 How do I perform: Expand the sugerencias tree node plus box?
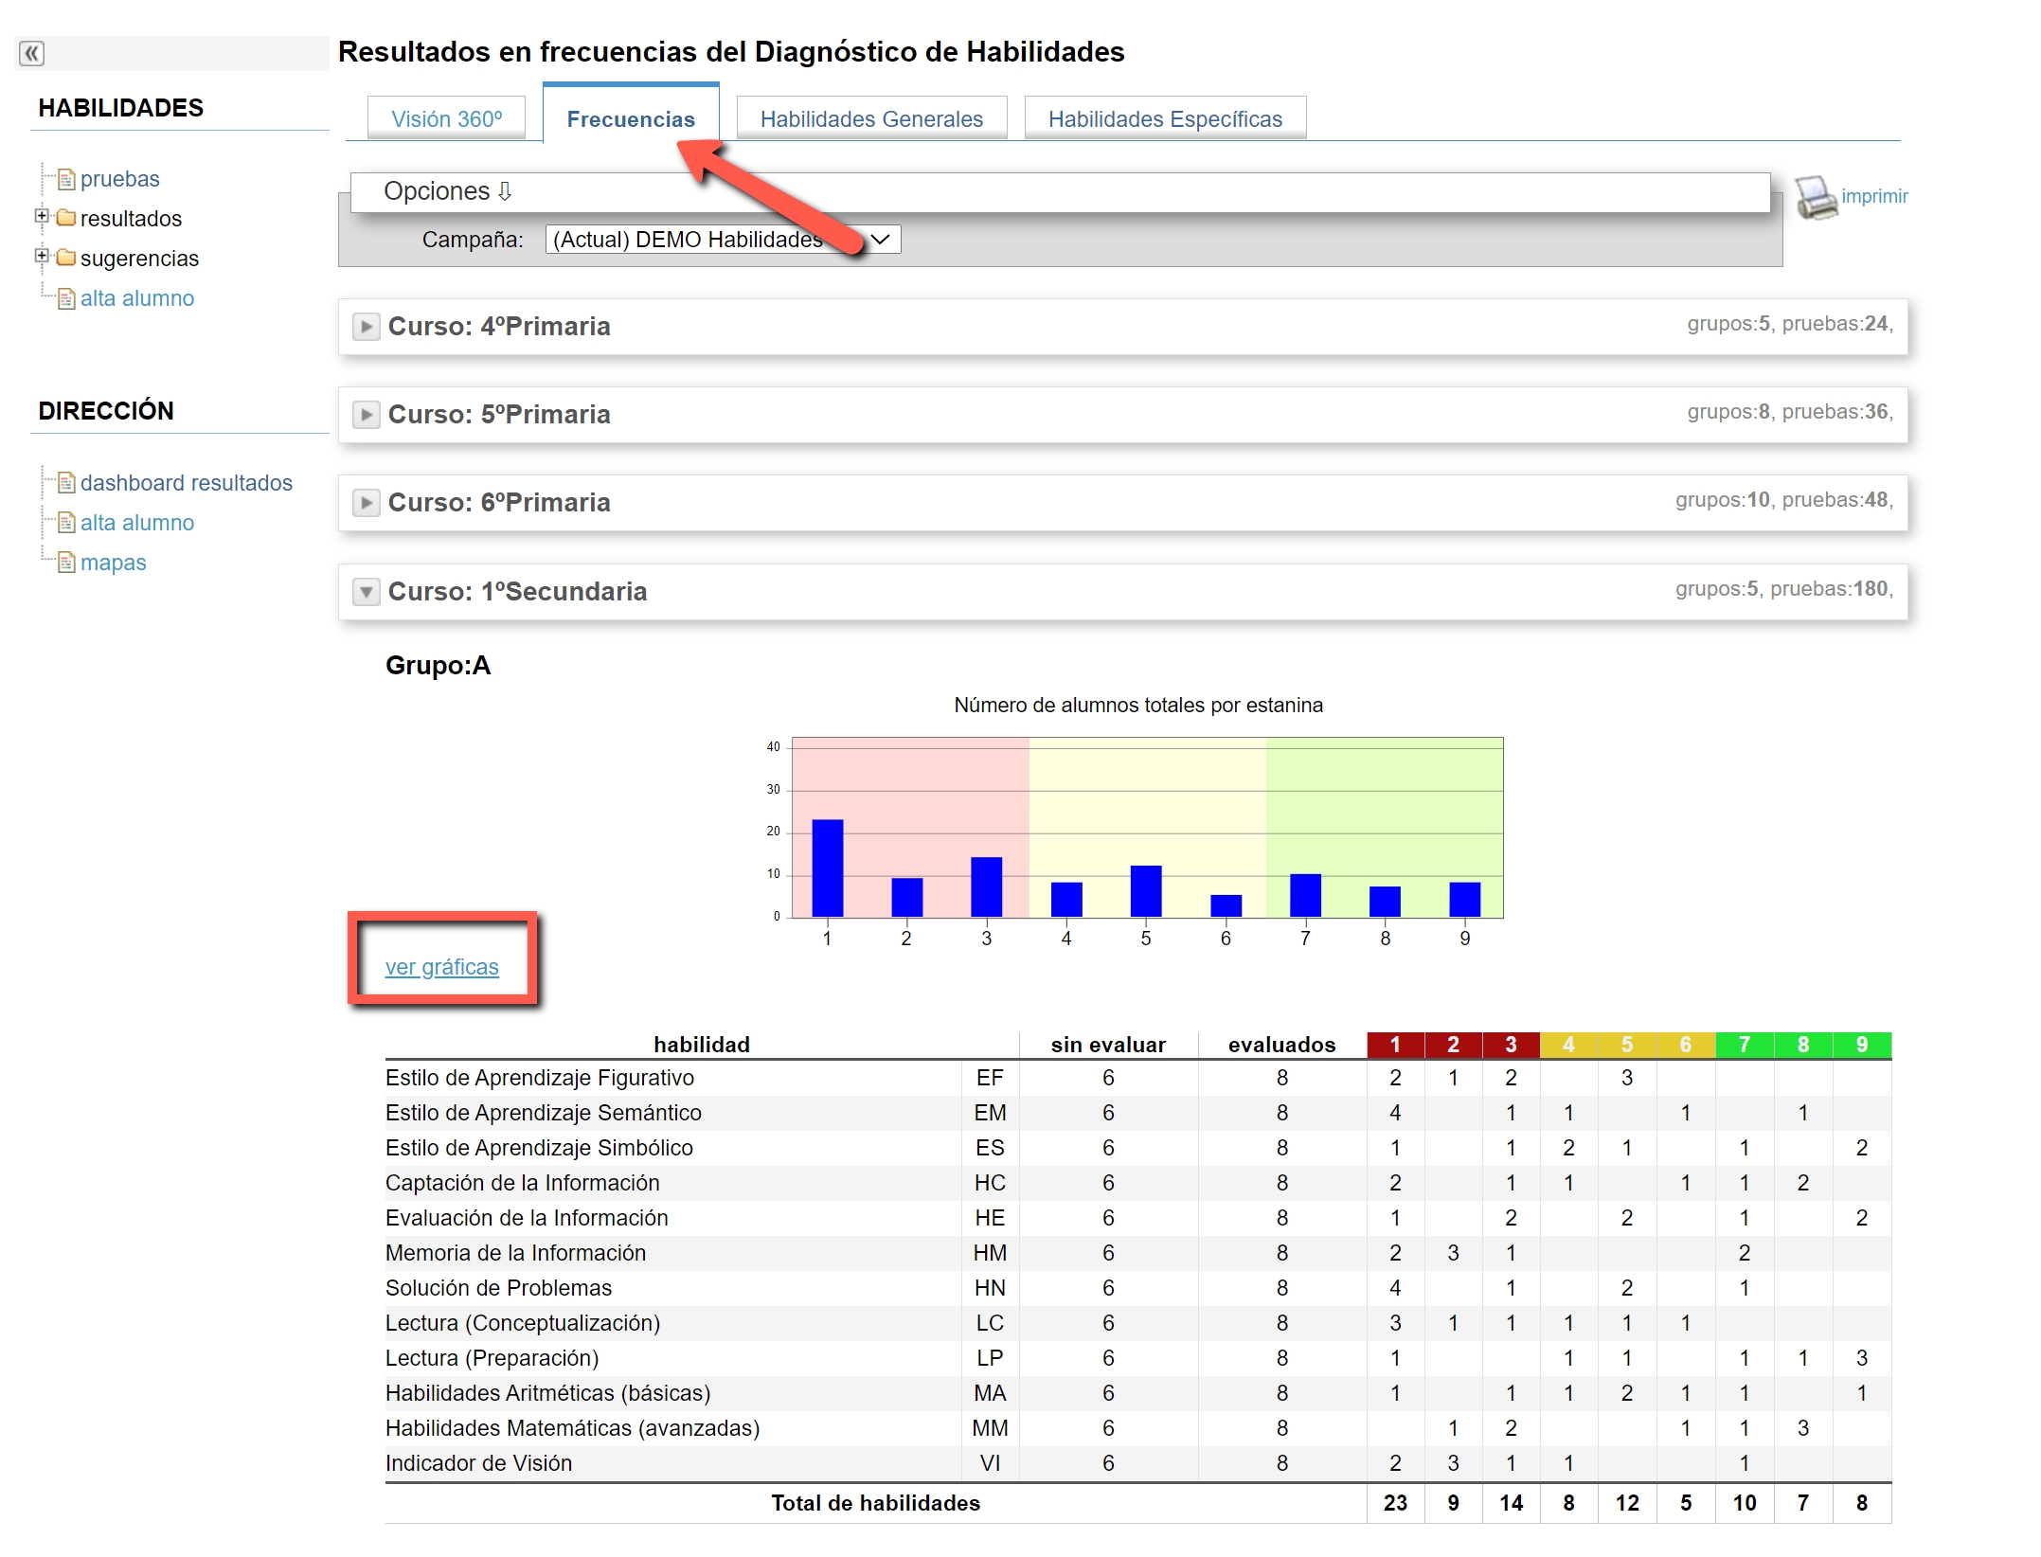pyautogui.click(x=42, y=256)
